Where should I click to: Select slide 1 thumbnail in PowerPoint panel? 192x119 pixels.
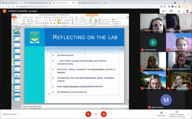click(17, 32)
